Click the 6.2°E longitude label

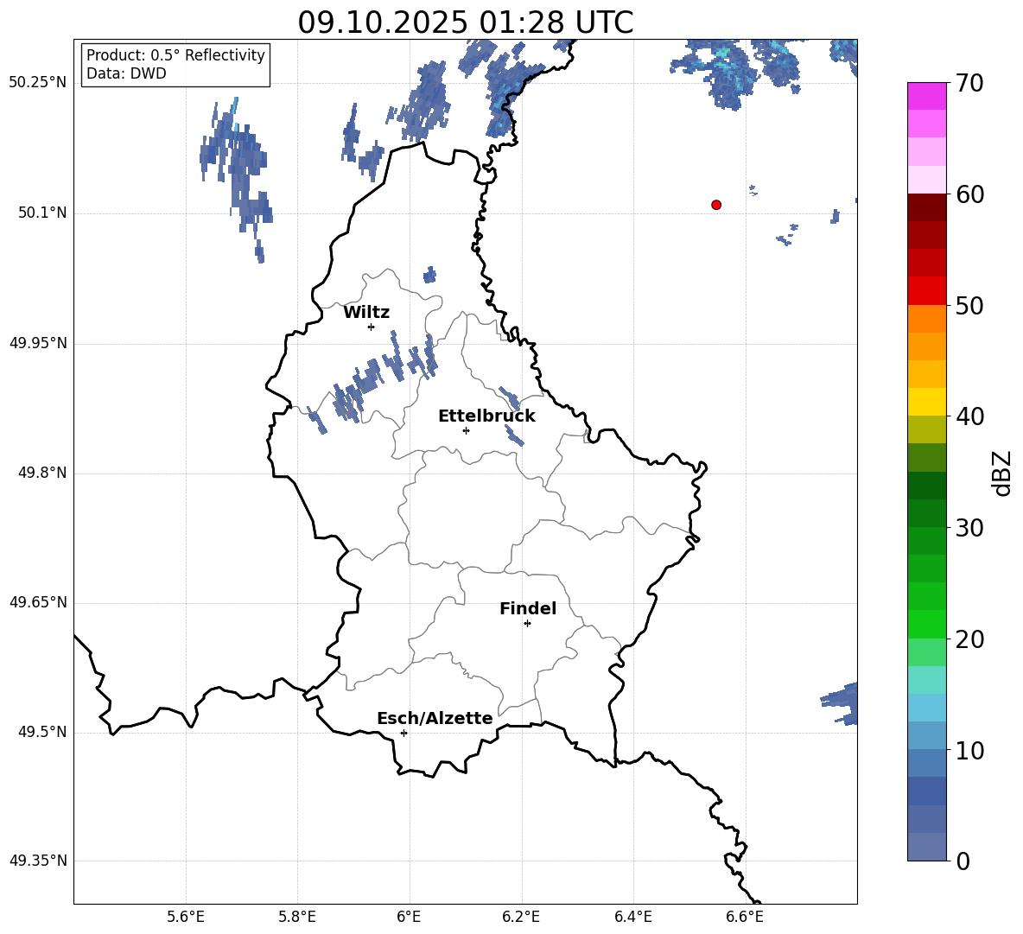tap(521, 917)
